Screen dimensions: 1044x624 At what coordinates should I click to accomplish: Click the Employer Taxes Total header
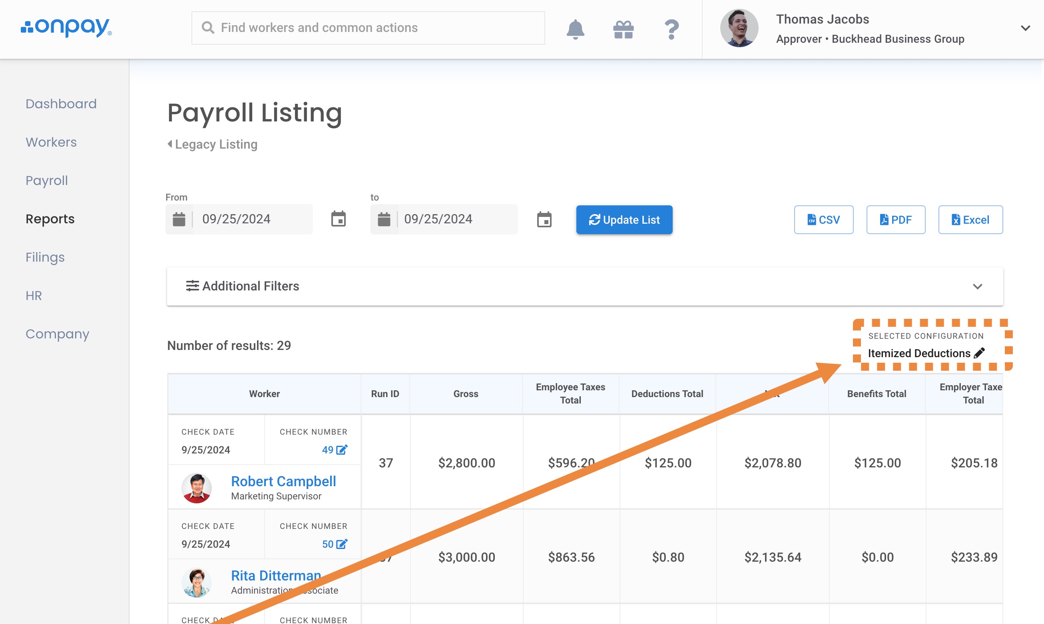[964, 393]
